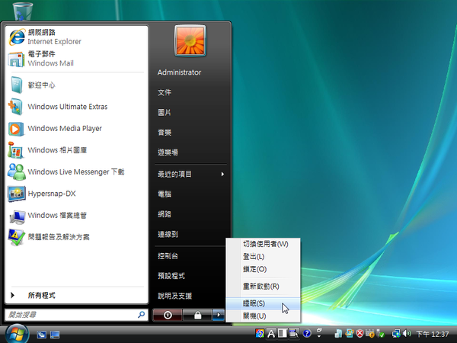
Task: Click the Windows Sidebar tray icon
Action: point(338,333)
